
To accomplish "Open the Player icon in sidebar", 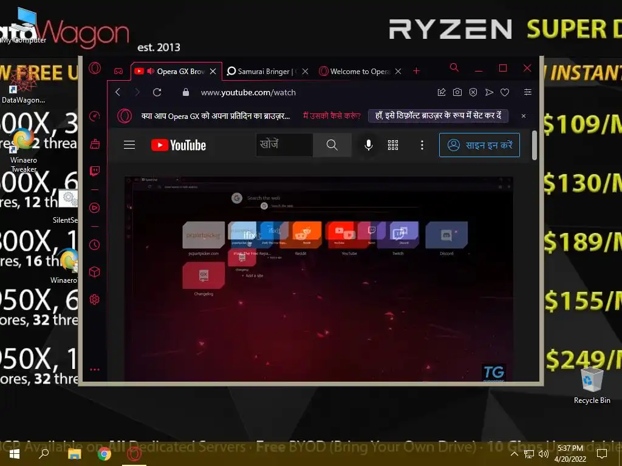I will point(94,208).
